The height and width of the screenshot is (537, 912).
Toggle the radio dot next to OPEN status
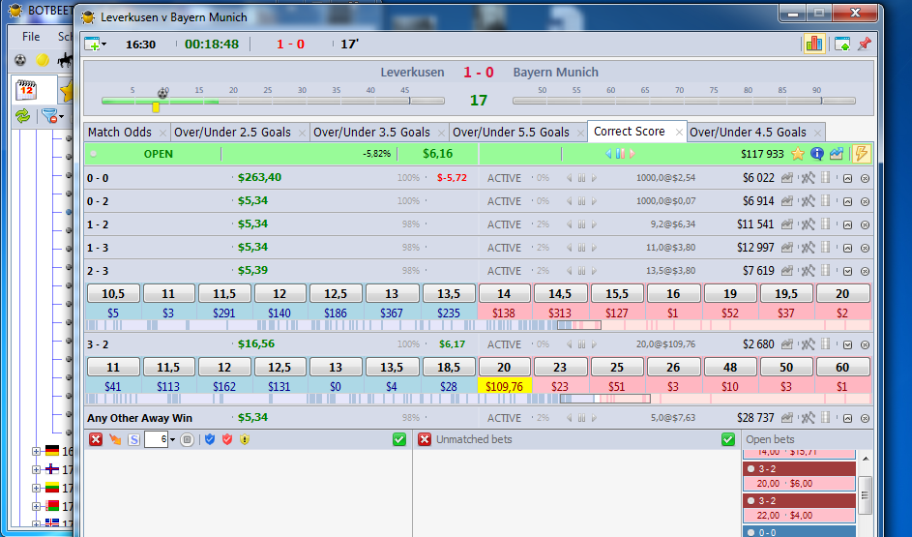[94, 154]
